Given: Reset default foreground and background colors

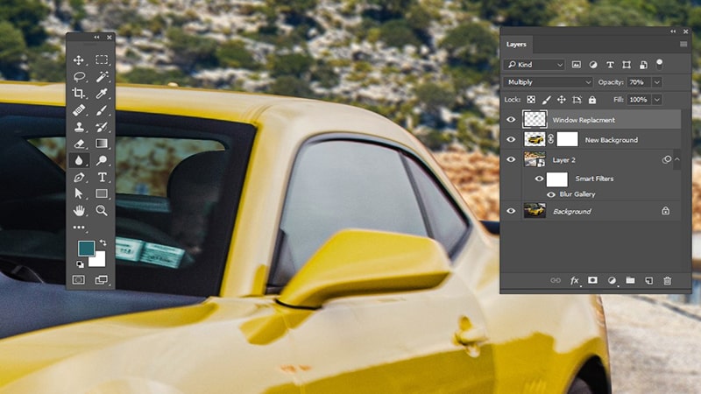Looking at the screenshot, I should click(80, 264).
